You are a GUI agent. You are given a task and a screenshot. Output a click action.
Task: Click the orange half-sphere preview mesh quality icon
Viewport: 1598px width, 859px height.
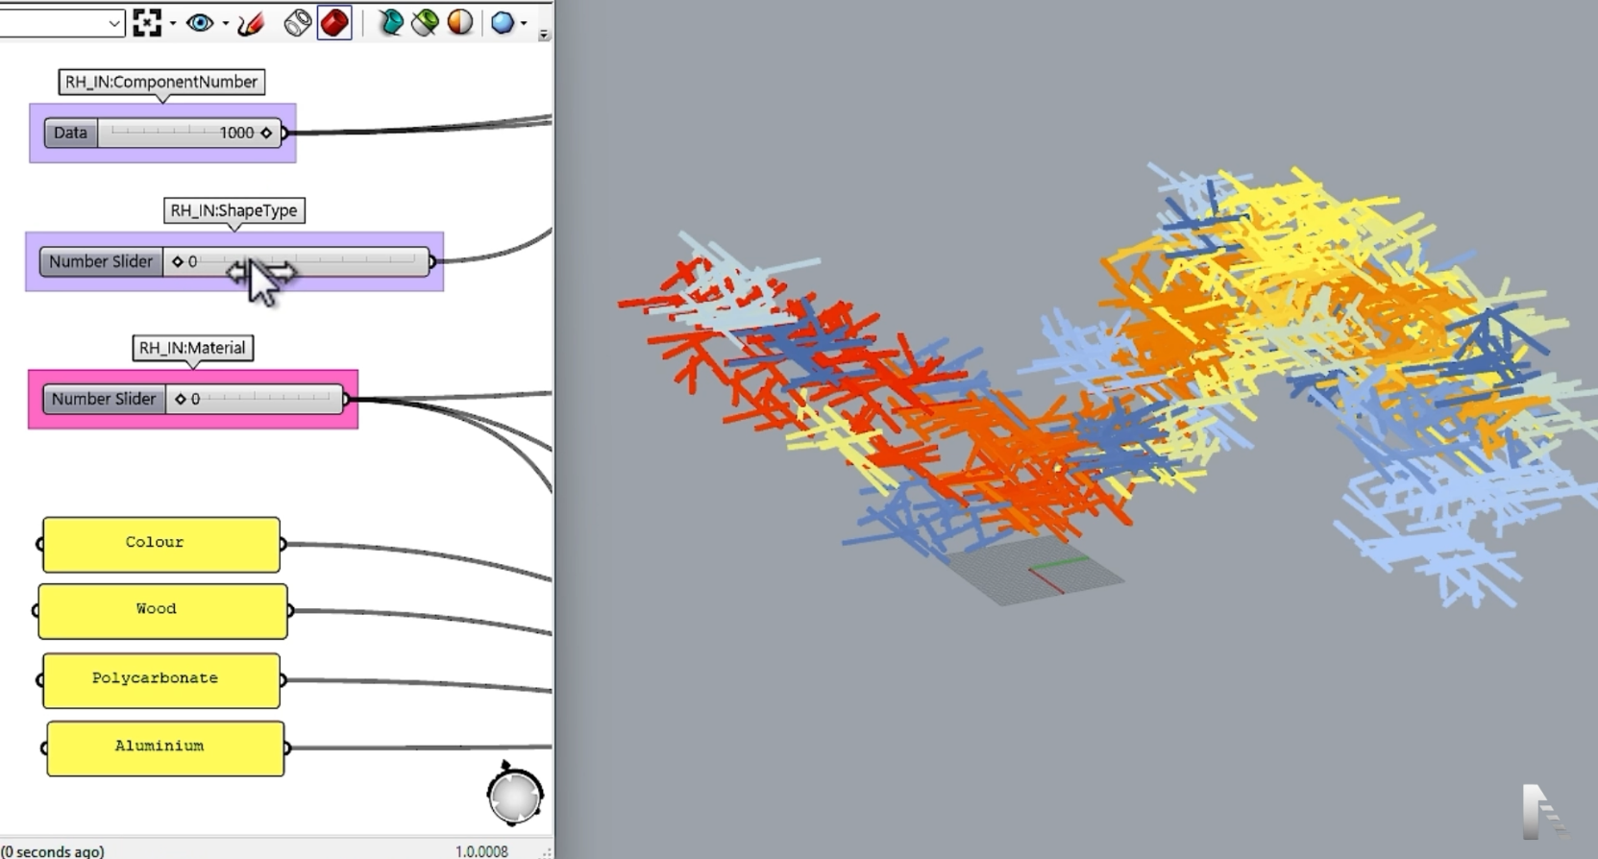point(460,23)
